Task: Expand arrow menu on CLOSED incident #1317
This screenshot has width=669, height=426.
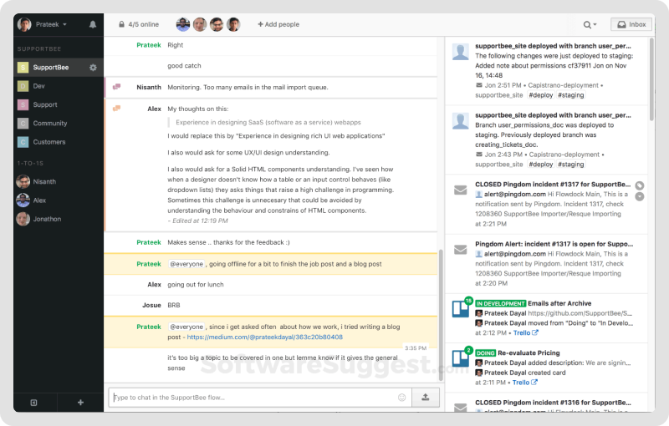Action: tap(640, 196)
